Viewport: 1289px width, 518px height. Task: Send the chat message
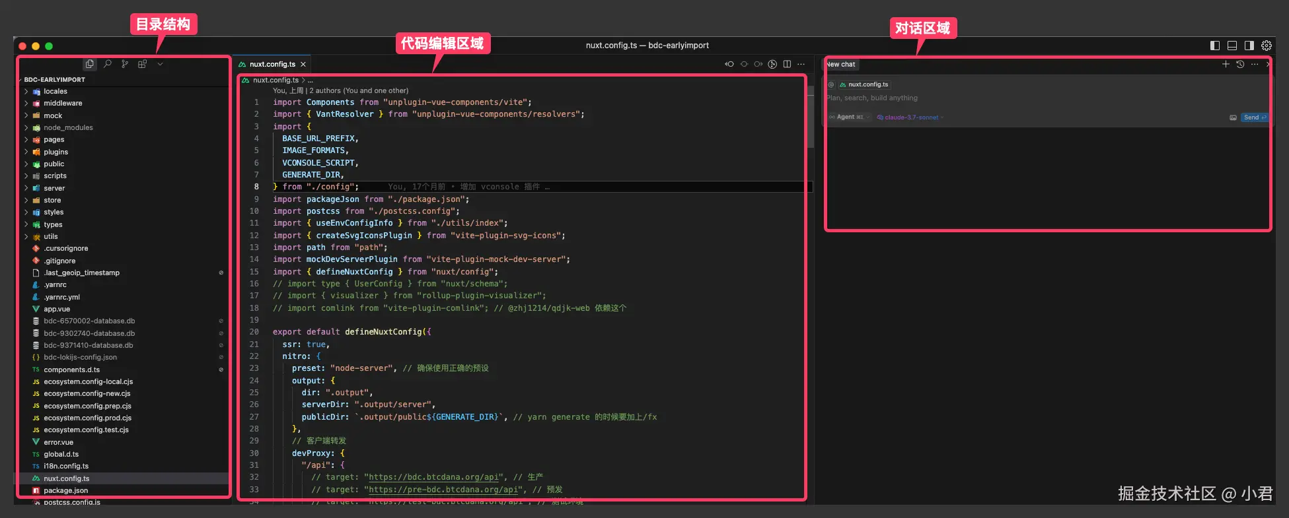[x=1254, y=117]
